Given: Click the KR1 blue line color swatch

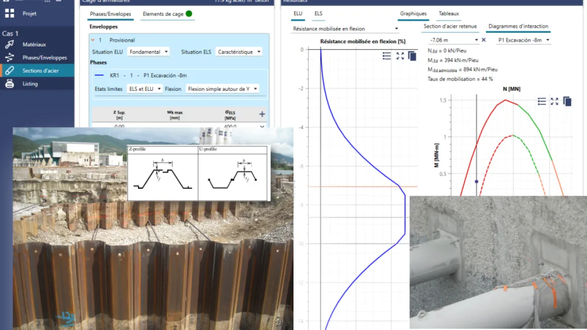Looking at the screenshot, I should 100,76.
